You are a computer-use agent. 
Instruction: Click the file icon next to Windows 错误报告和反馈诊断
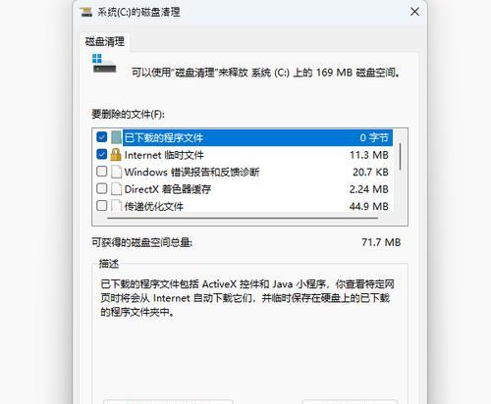click(x=116, y=172)
